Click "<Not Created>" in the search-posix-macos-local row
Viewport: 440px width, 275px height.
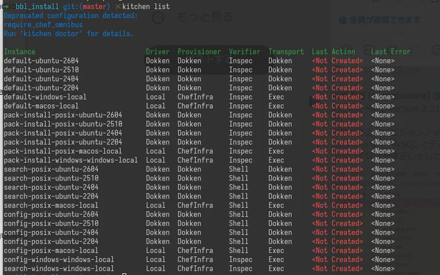[x=337, y=205]
